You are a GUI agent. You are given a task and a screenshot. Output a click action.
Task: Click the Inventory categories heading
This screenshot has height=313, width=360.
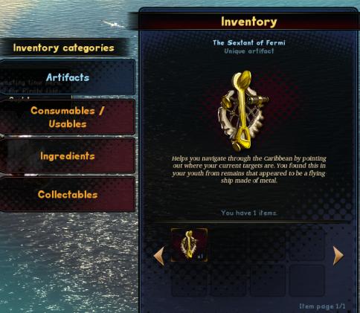pyautogui.click(x=64, y=48)
